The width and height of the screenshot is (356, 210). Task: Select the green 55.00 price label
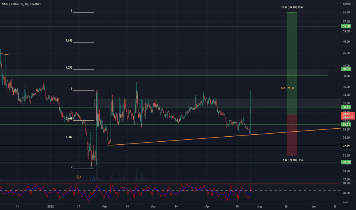point(346,26)
